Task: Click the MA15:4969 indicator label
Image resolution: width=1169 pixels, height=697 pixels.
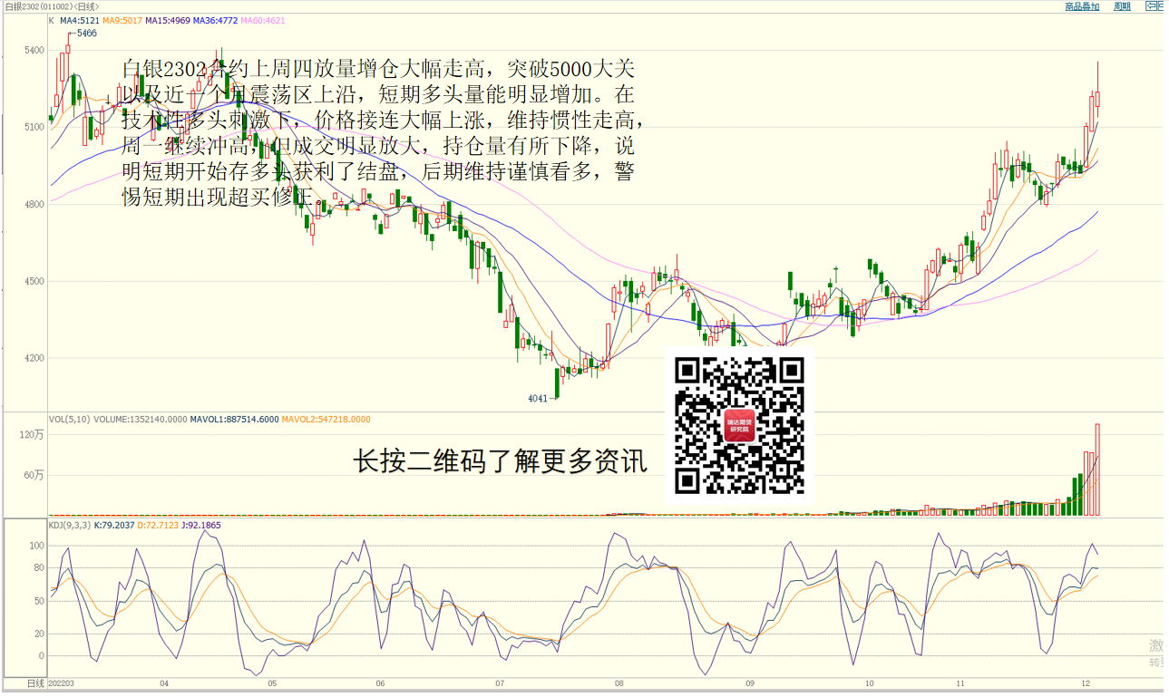Action: tap(166, 20)
